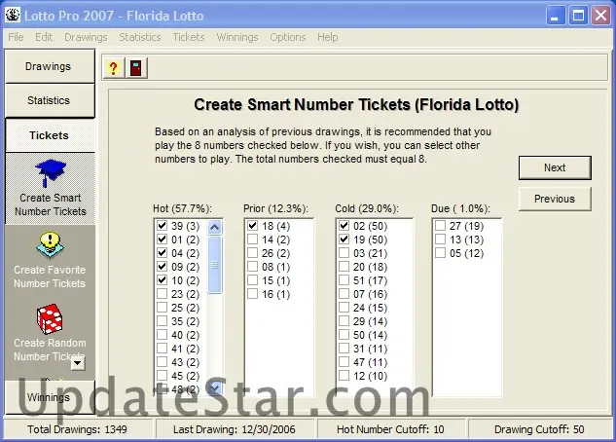Uncheck hot number 09 (2)
This screenshot has width=616, height=442.
[x=162, y=267]
